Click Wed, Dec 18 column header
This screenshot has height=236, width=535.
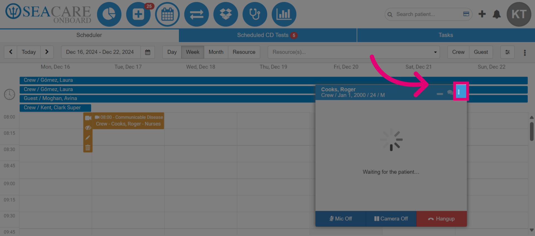coord(201,67)
